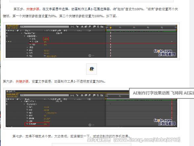Click the broken image placeholder between the steps
Screen dimensions: 194x146
[92, 69]
